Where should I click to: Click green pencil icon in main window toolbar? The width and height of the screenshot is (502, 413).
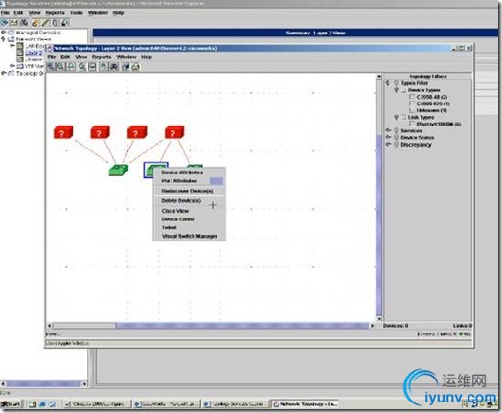click(45, 23)
